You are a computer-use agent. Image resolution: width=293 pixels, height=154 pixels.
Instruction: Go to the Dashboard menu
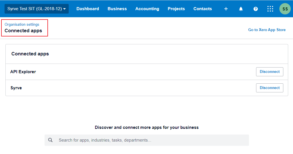[88, 9]
